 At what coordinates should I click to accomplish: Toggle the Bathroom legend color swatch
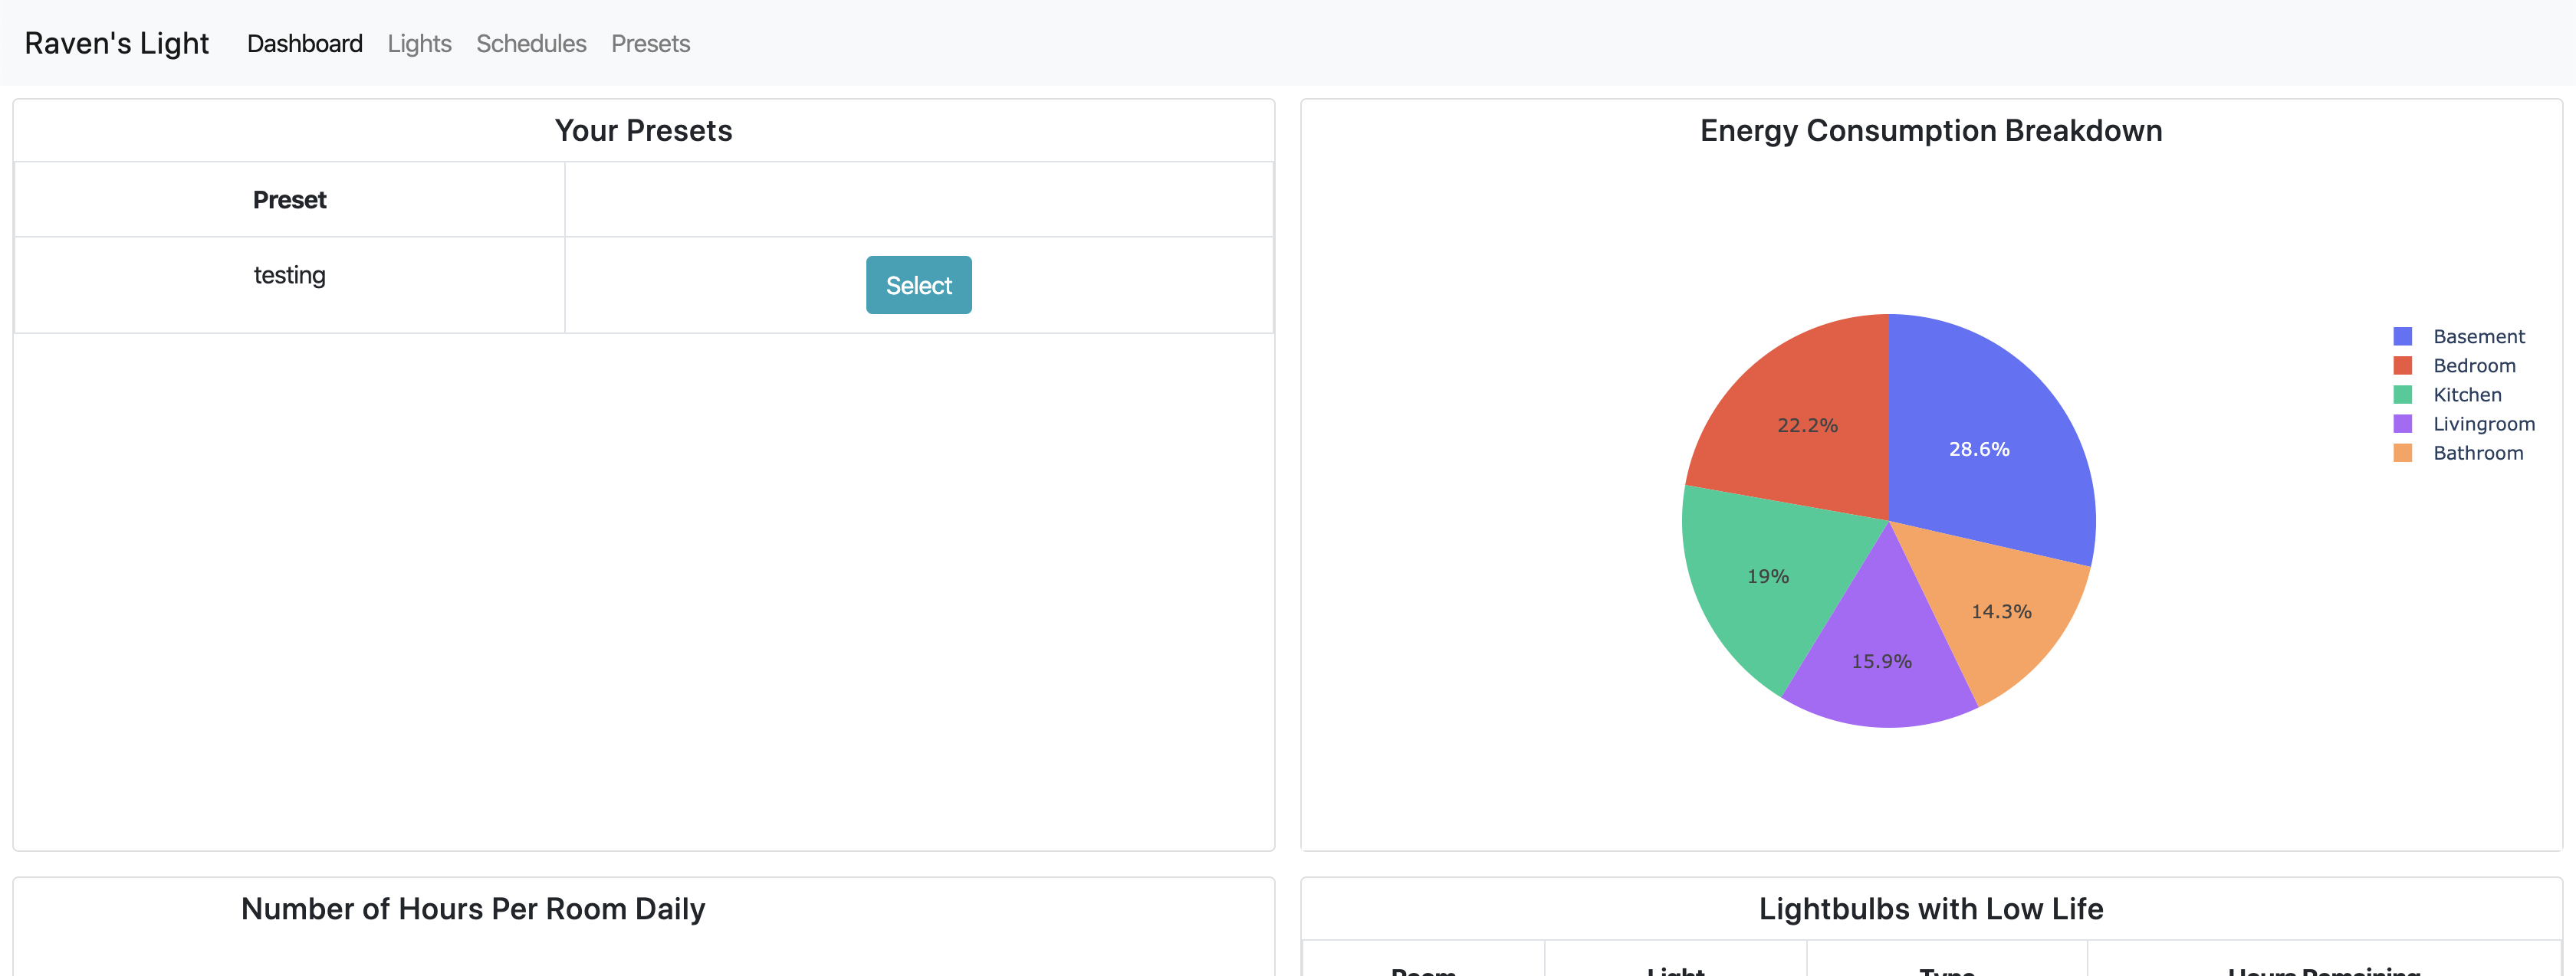click(x=2402, y=453)
